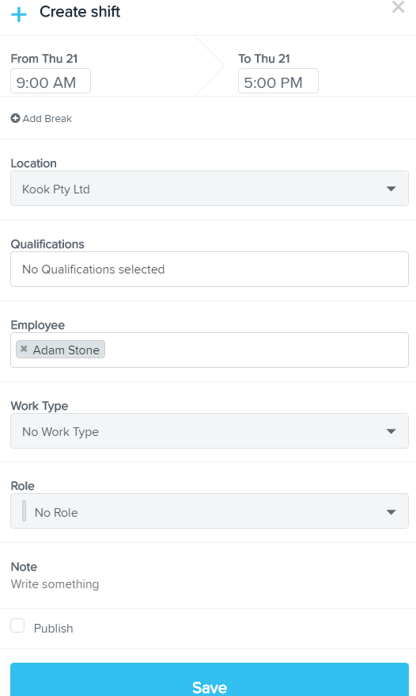
Task: Close the Create shift panel
Action: click(398, 7)
